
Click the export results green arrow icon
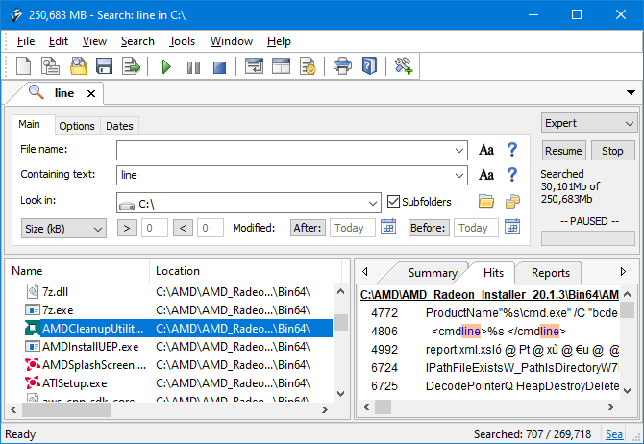(131, 66)
